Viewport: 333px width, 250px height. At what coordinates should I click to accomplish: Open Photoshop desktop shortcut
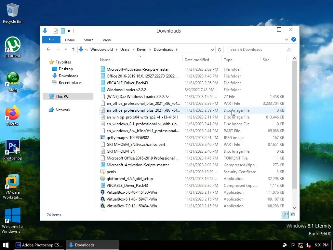(13, 150)
